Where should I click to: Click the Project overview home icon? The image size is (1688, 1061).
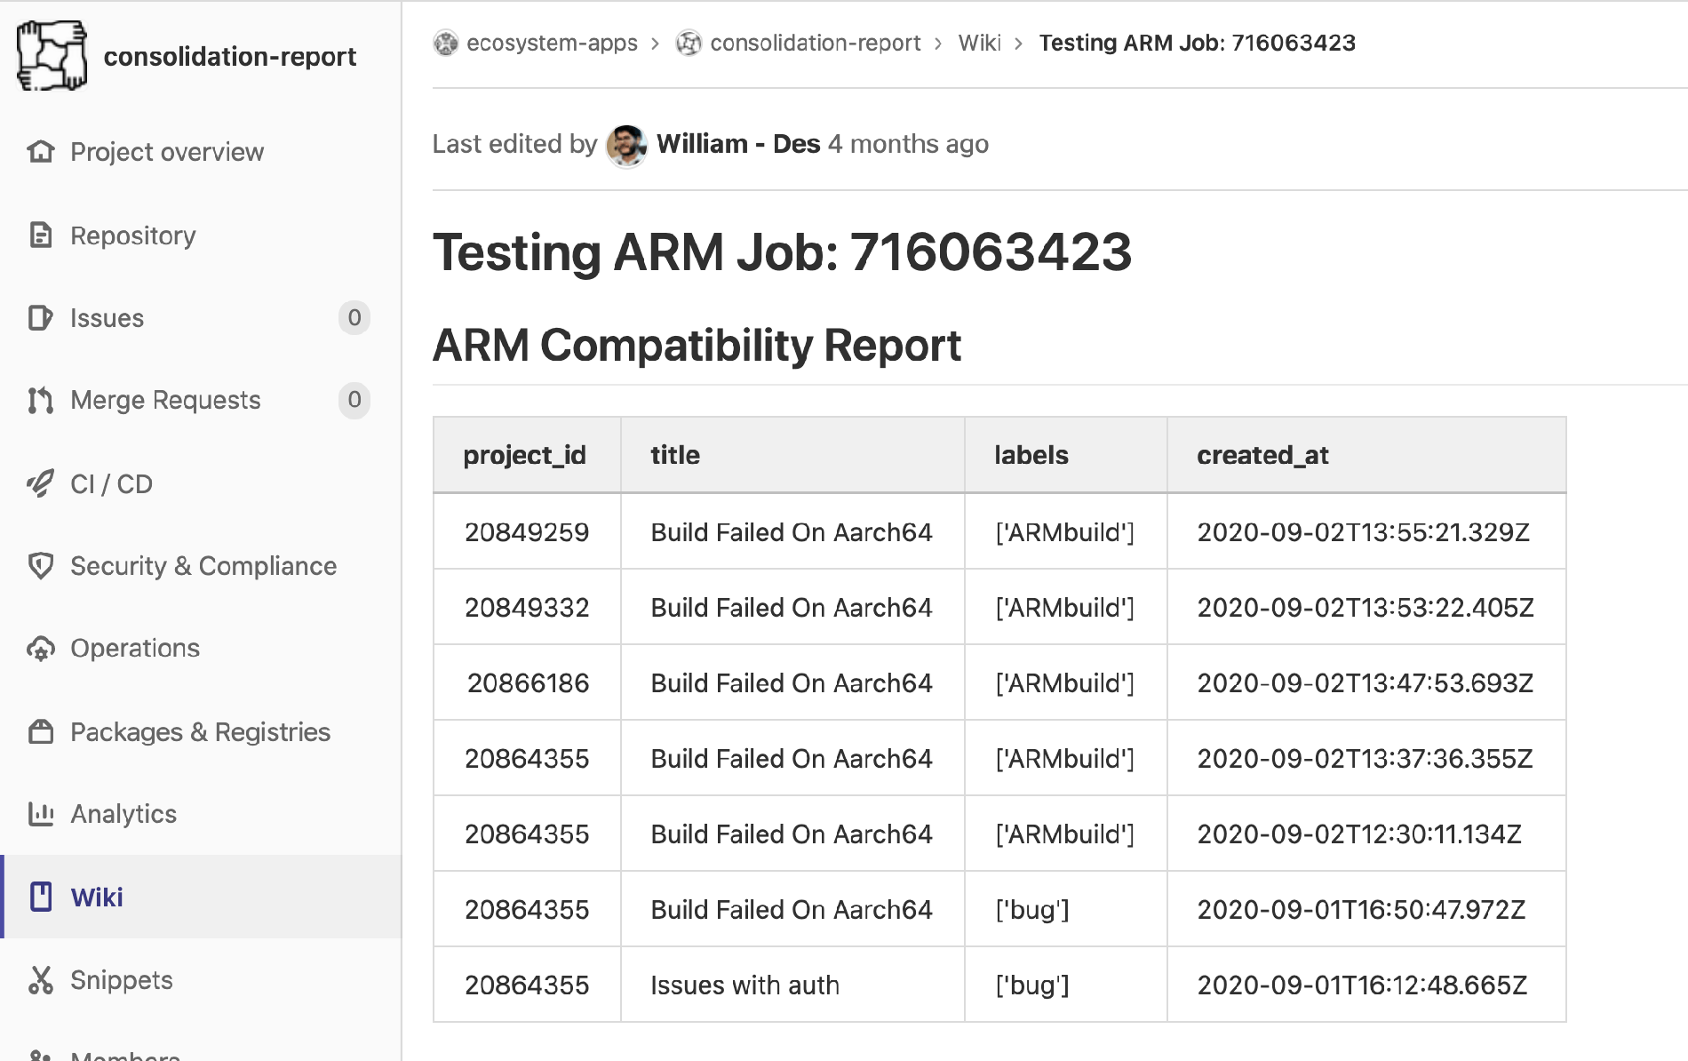click(x=41, y=152)
